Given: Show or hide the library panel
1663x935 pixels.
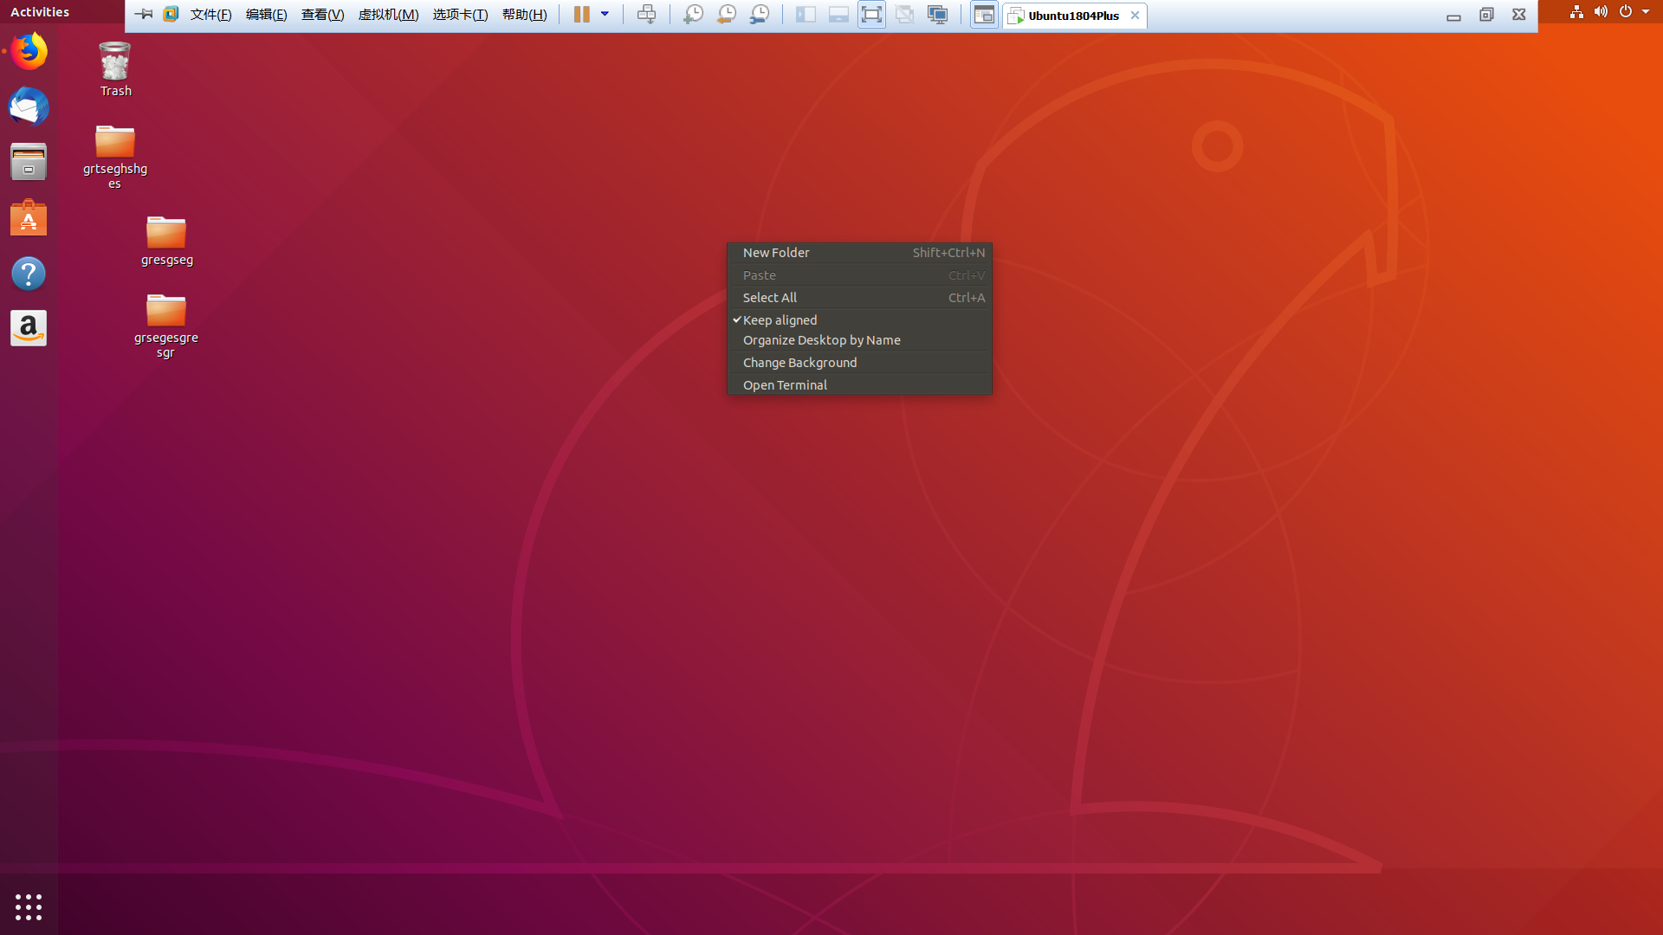Looking at the screenshot, I should point(806,14).
